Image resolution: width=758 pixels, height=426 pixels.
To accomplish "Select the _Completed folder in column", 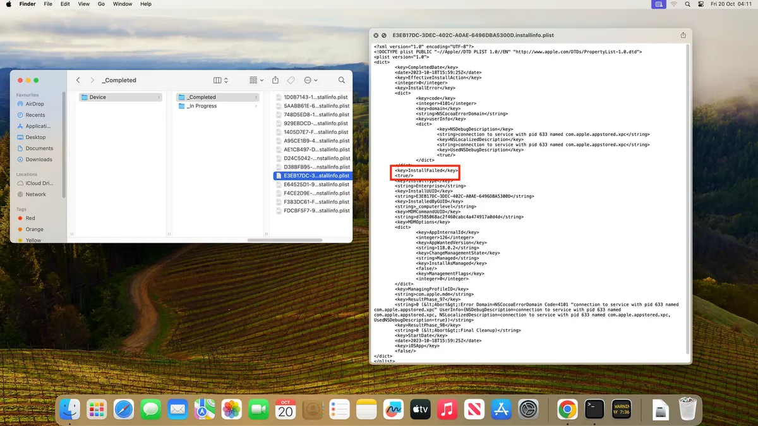I will (217, 97).
